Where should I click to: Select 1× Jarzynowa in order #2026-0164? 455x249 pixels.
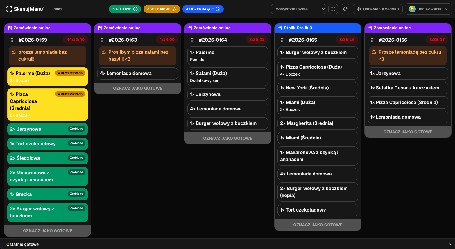click(228, 94)
